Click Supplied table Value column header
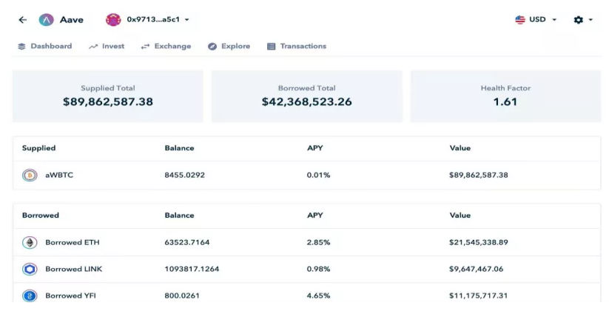This screenshot has height=314, width=609. [x=460, y=148]
